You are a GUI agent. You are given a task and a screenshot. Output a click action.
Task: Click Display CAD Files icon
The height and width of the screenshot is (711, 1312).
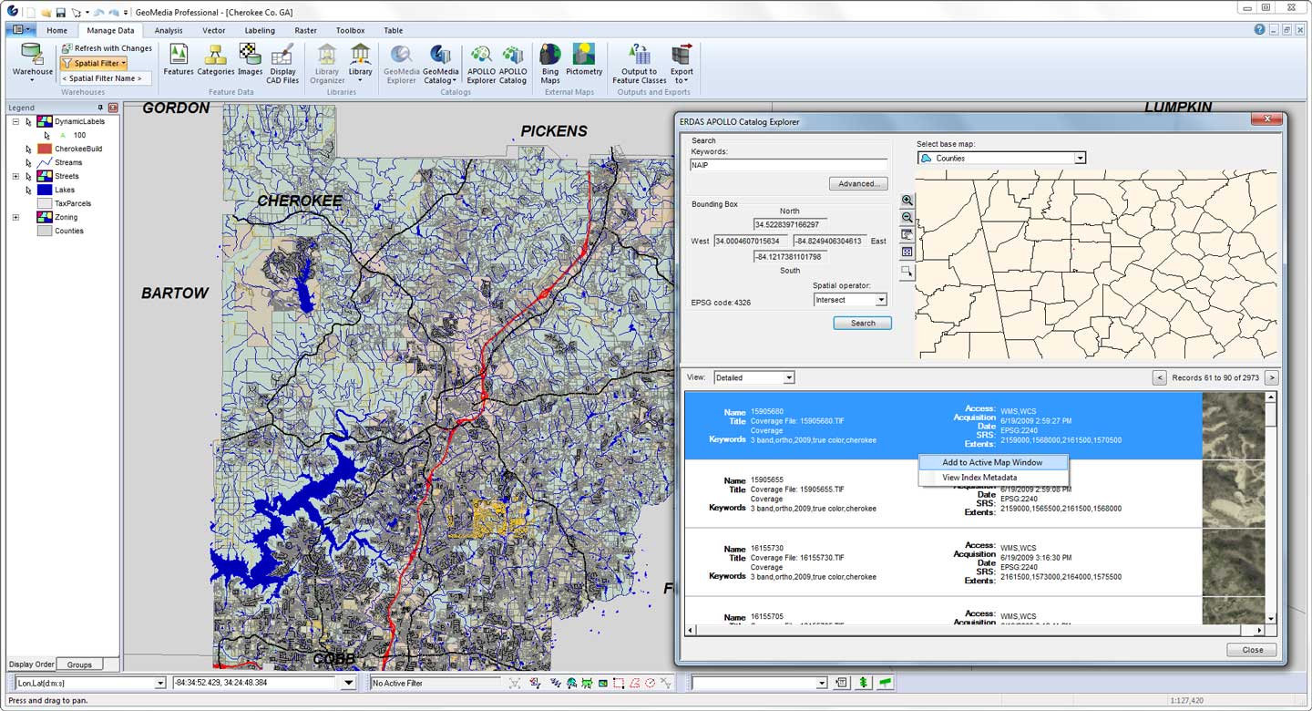pos(282,63)
